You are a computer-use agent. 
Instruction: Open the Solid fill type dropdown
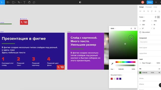click(113, 28)
